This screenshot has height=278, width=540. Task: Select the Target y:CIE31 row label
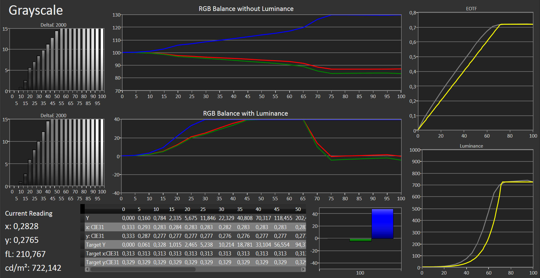102,262
